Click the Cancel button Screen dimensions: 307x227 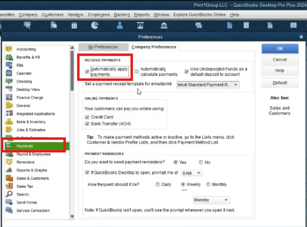280,60
